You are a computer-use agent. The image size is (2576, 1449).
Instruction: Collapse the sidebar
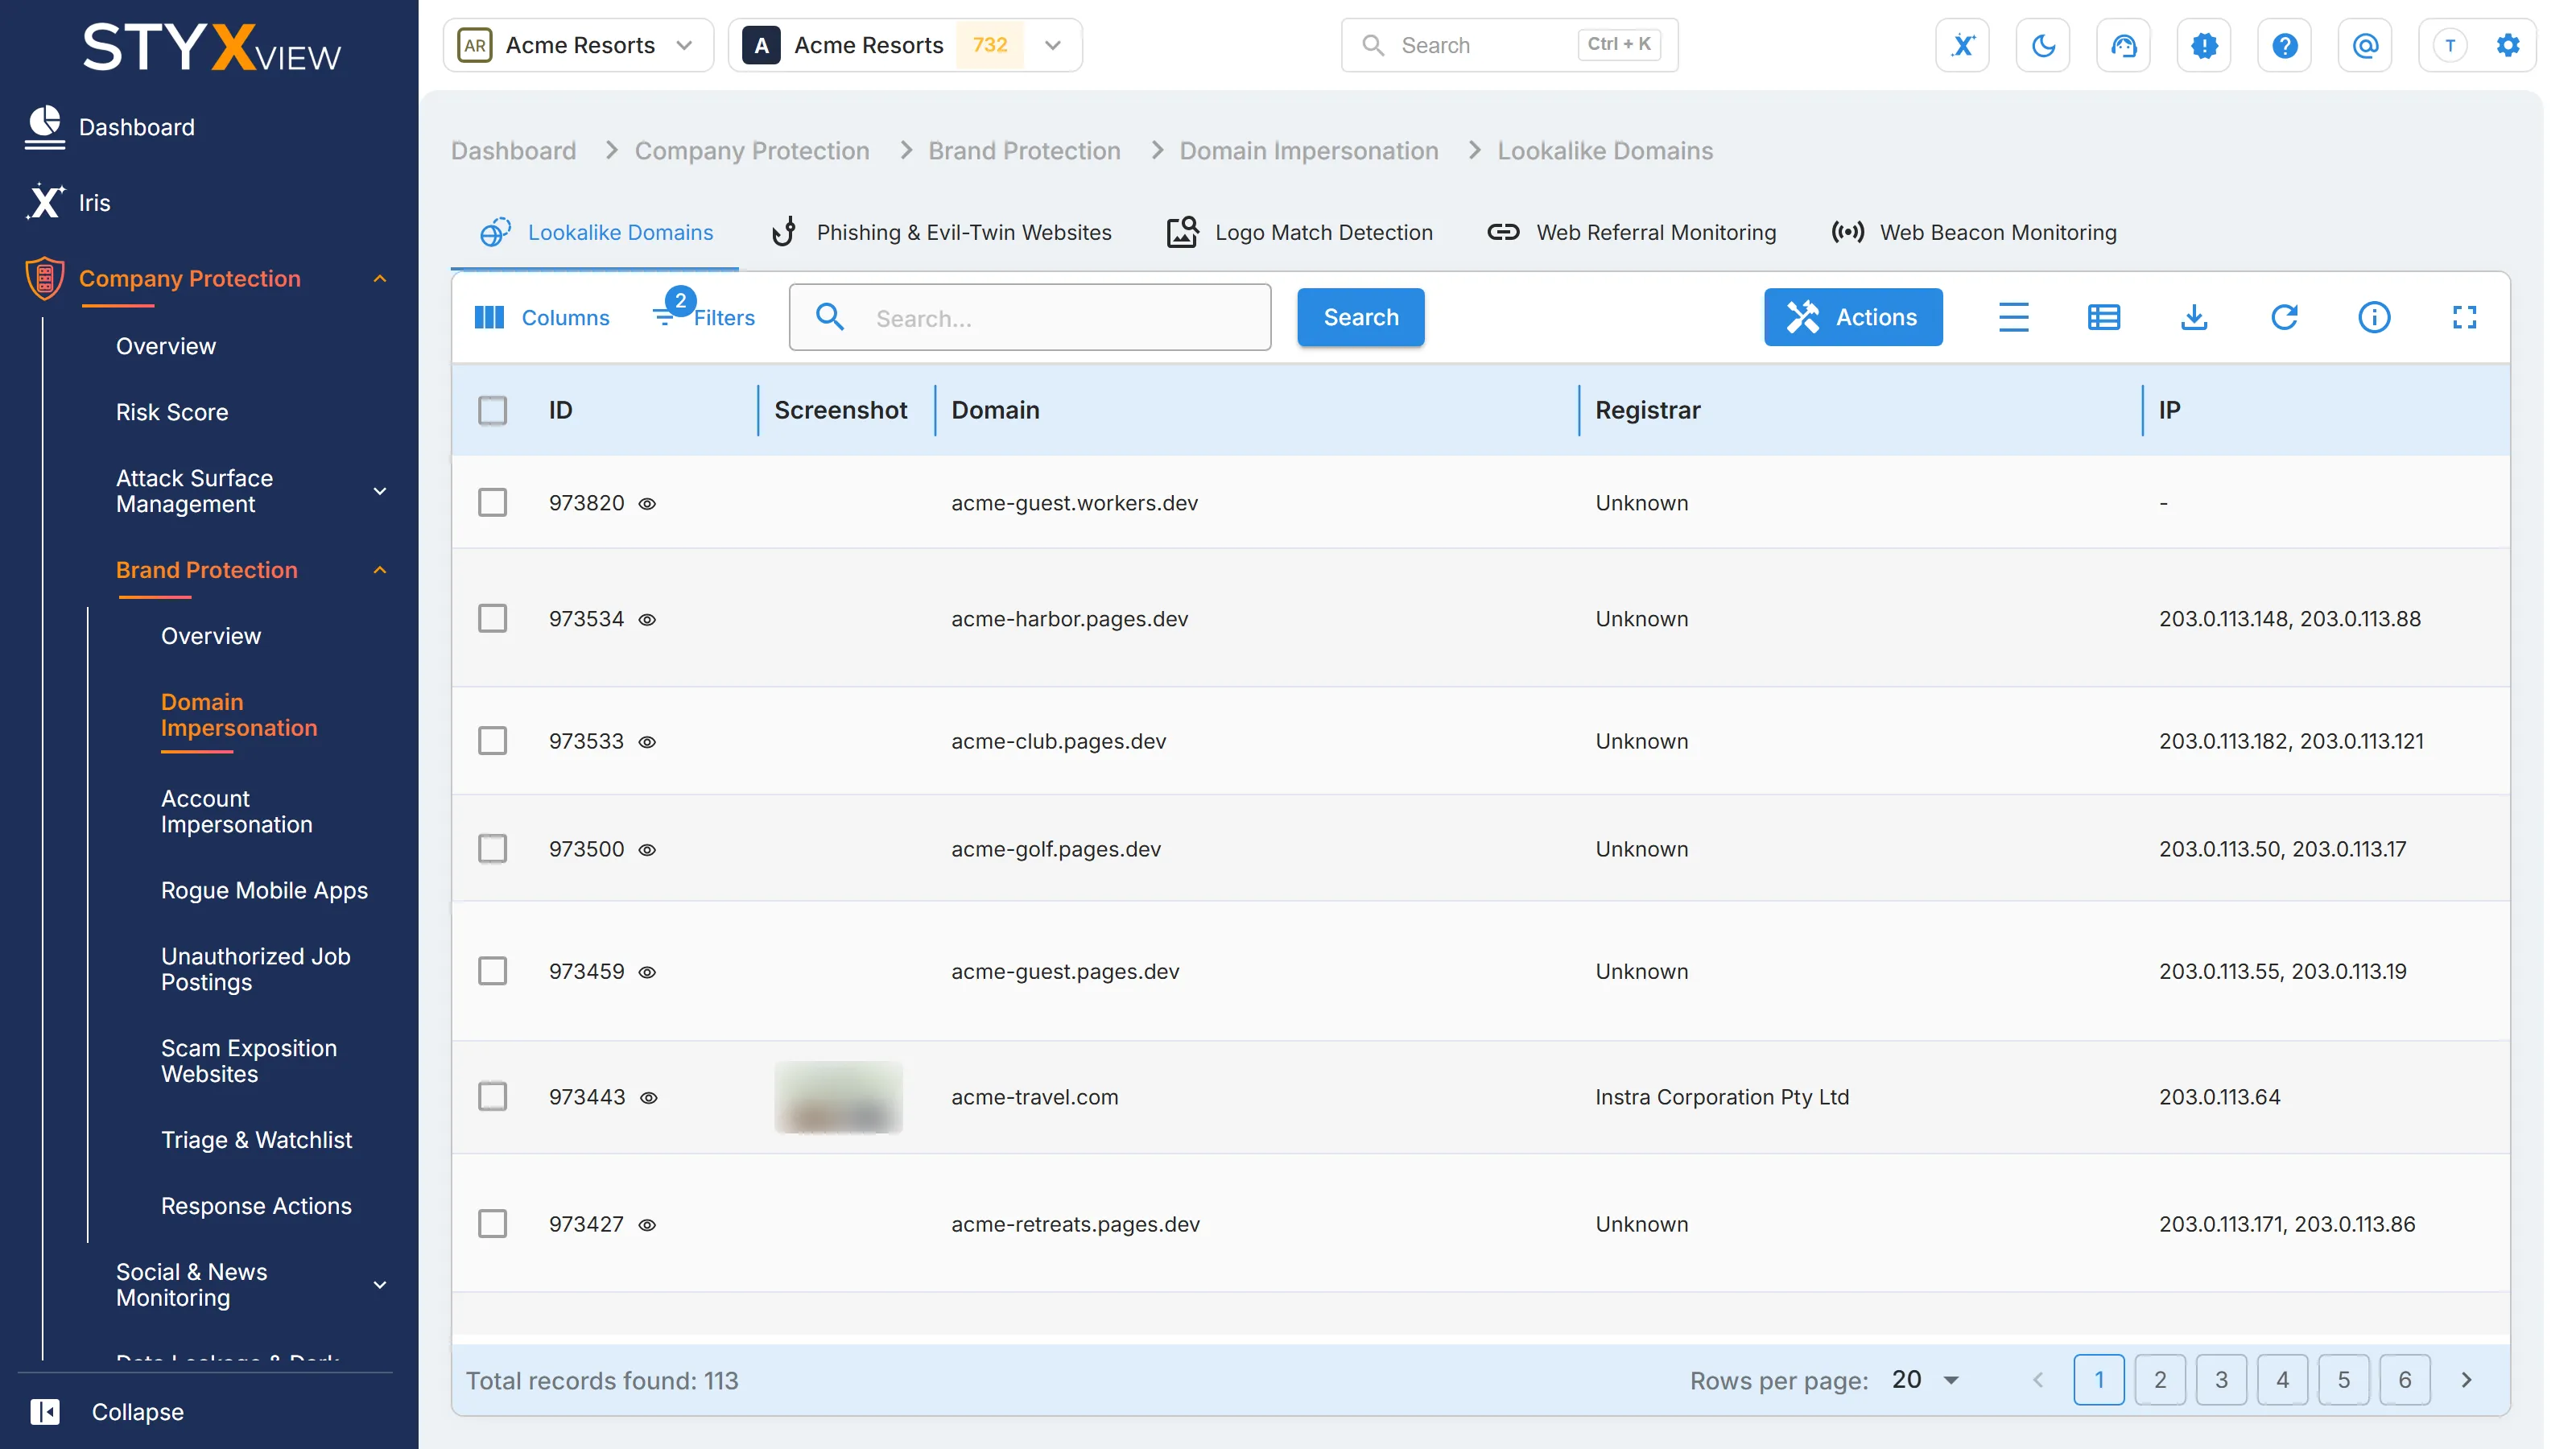(x=107, y=1411)
